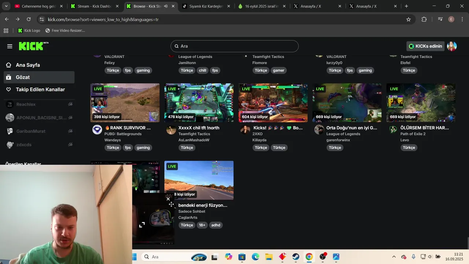Screen dimensions: 469x264
Task: Open PUBG: Battlegrounds category link
Action: (123, 134)
